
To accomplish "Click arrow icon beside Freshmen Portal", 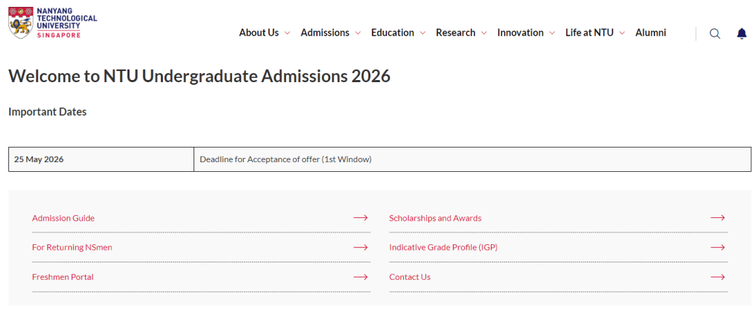I will click(x=361, y=277).
